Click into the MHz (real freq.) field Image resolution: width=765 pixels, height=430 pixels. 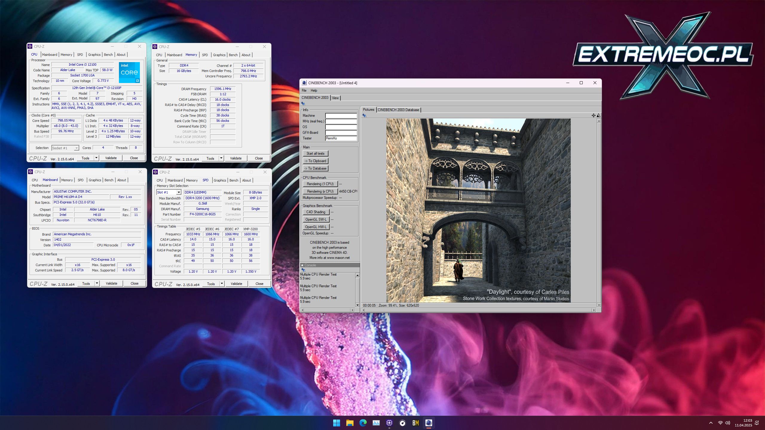(341, 121)
